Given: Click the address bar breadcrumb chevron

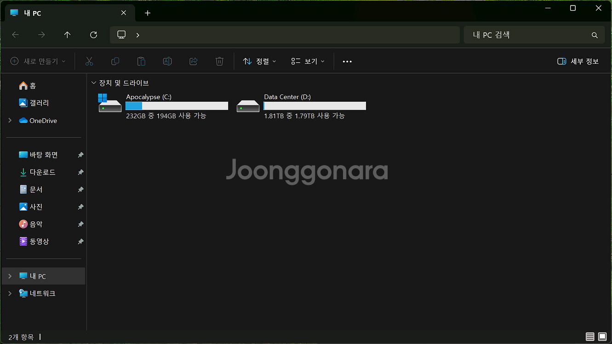Looking at the screenshot, I should pos(137,35).
